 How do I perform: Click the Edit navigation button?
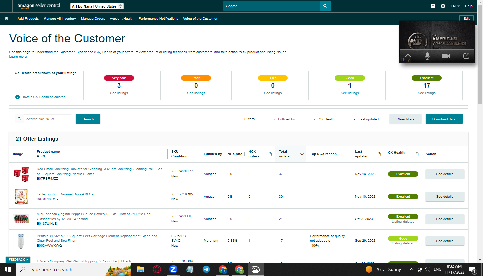[466, 19]
